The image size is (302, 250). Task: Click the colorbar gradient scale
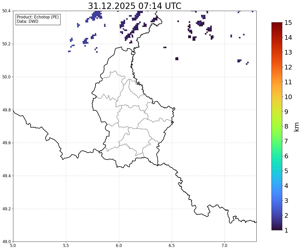pyautogui.click(x=277, y=126)
